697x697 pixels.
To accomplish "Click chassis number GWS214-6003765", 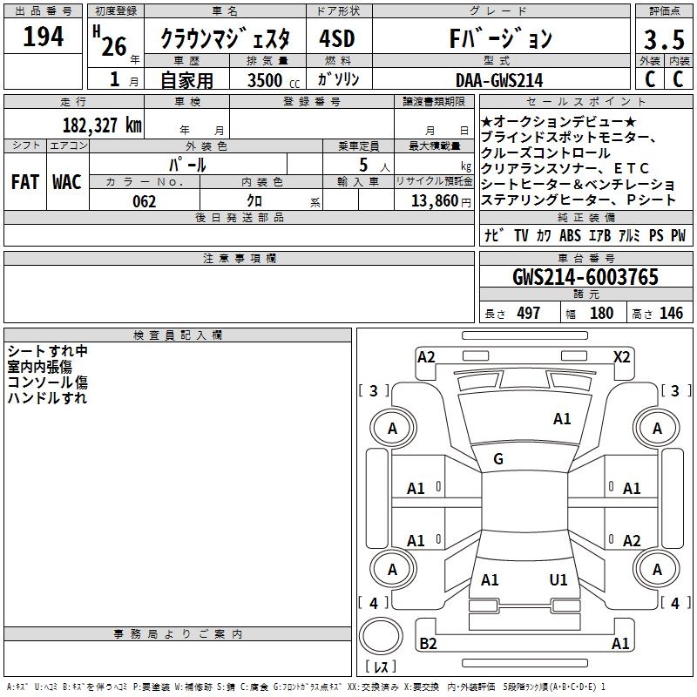I will (x=585, y=277).
